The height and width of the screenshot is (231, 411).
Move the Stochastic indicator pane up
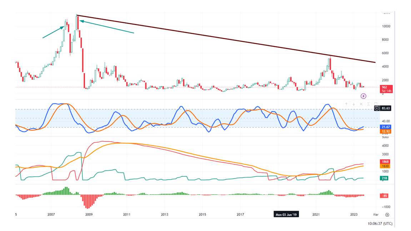pyautogui.click(x=346, y=104)
